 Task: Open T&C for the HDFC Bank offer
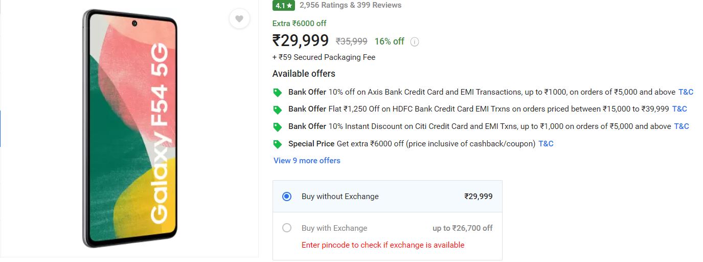pos(679,109)
